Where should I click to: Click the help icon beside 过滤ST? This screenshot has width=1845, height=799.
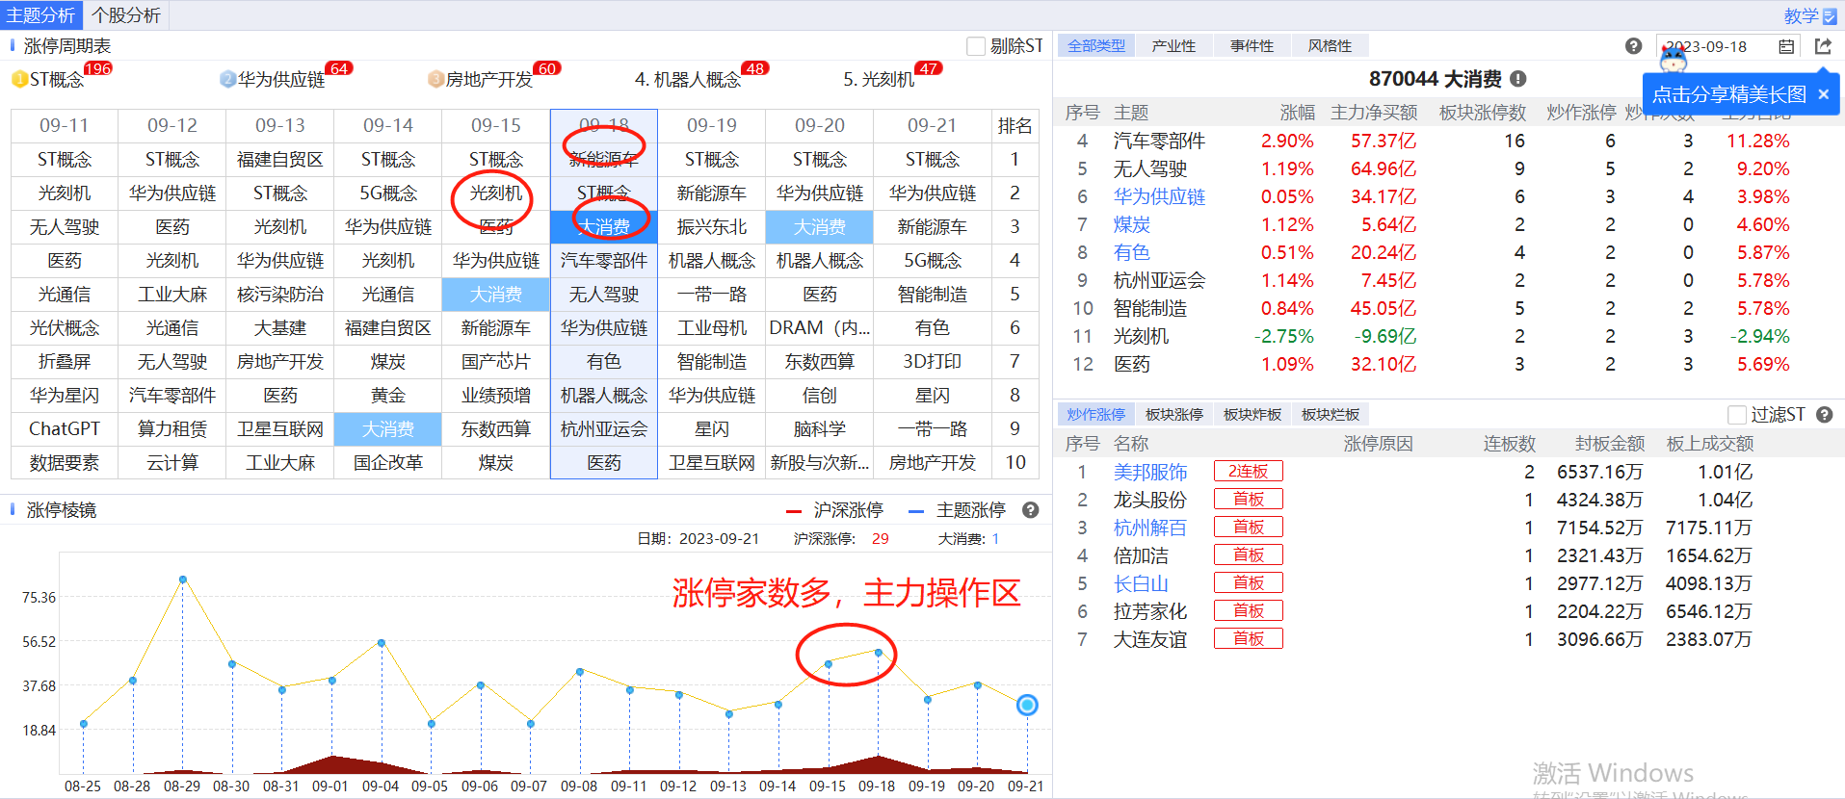[x=1824, y=415]
